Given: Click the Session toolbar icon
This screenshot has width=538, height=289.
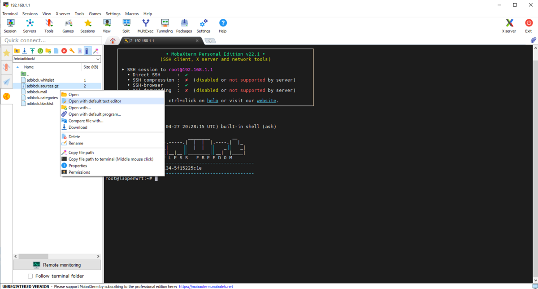Looking at the screenshot, I should tap(10, 26).
